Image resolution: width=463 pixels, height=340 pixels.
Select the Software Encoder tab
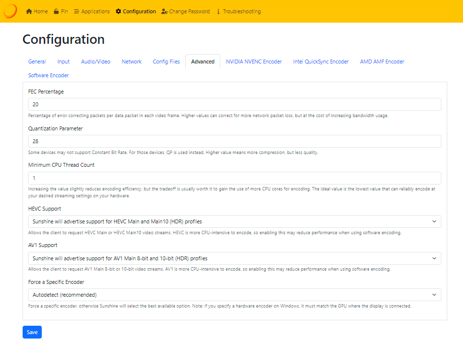(x=49, y=76)
